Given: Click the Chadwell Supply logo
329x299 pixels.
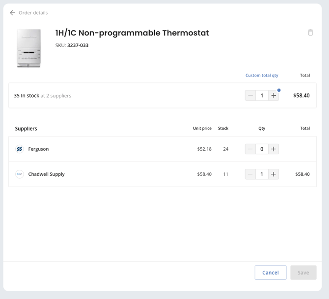Looking at the screenshot, I should coord(20,174).
